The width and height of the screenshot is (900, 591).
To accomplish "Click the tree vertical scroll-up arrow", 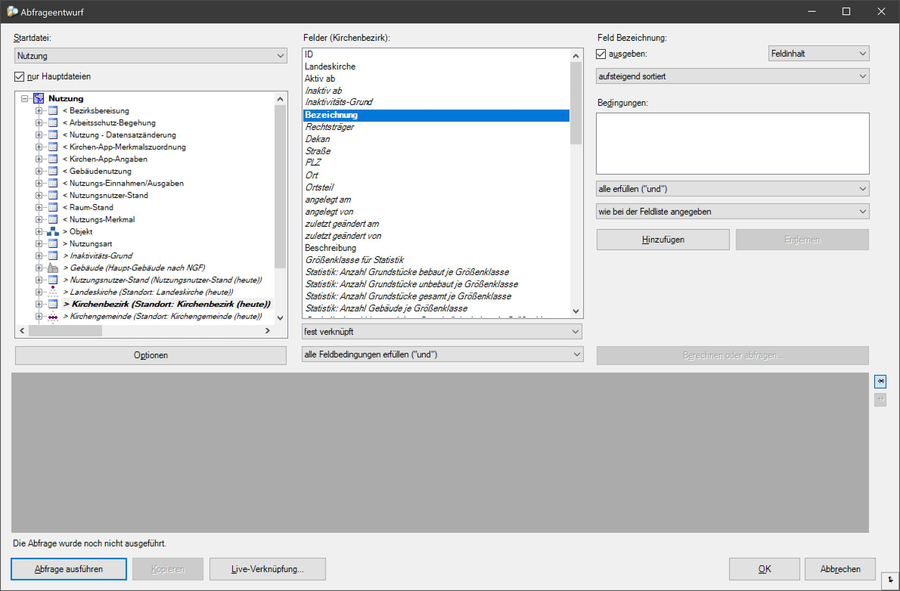I will (280, 99).
